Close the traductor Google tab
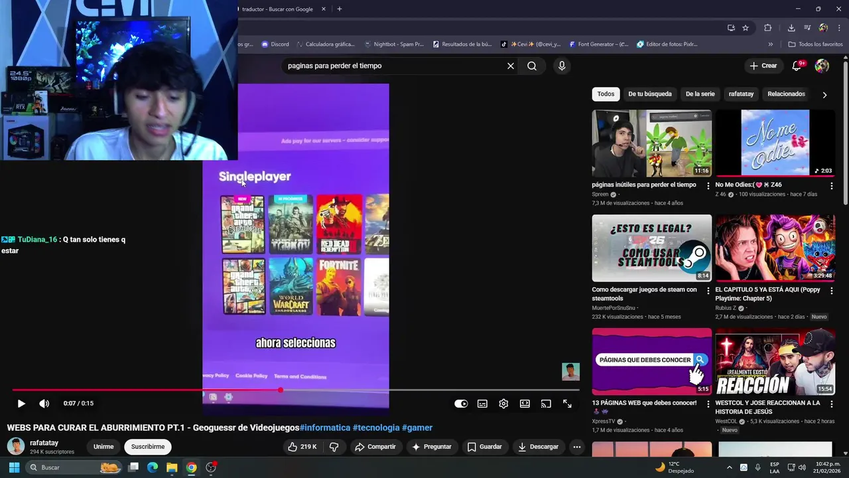The height and width of the screenshot is (478, 849). pos(324,9)
